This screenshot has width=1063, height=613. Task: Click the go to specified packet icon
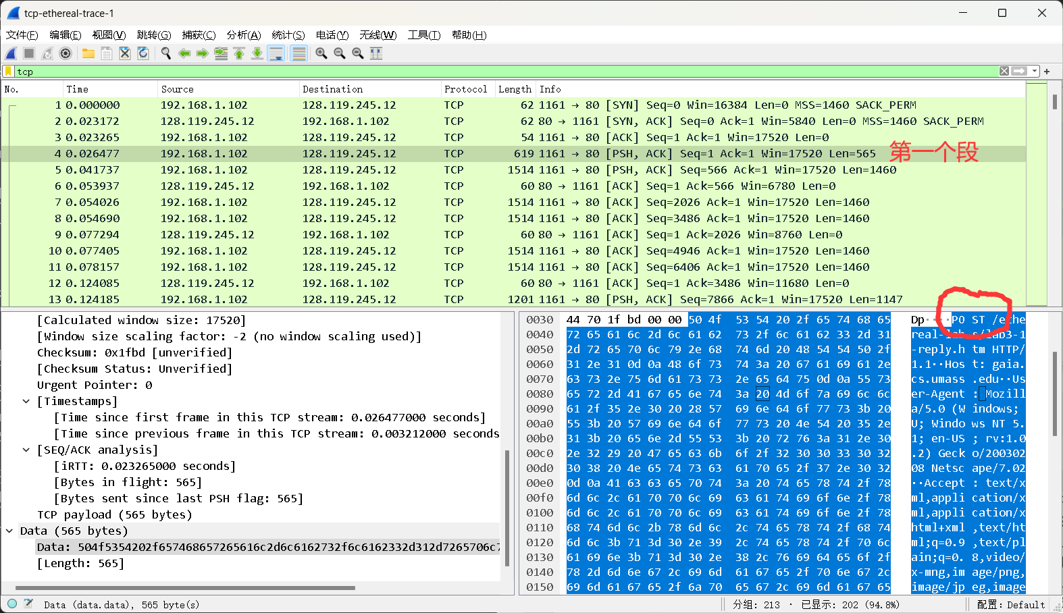221,53
